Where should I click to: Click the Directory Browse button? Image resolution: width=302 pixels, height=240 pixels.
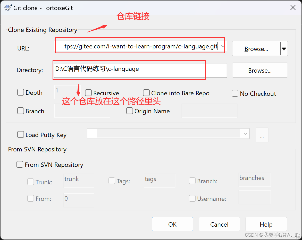click(x=260, y=70)
